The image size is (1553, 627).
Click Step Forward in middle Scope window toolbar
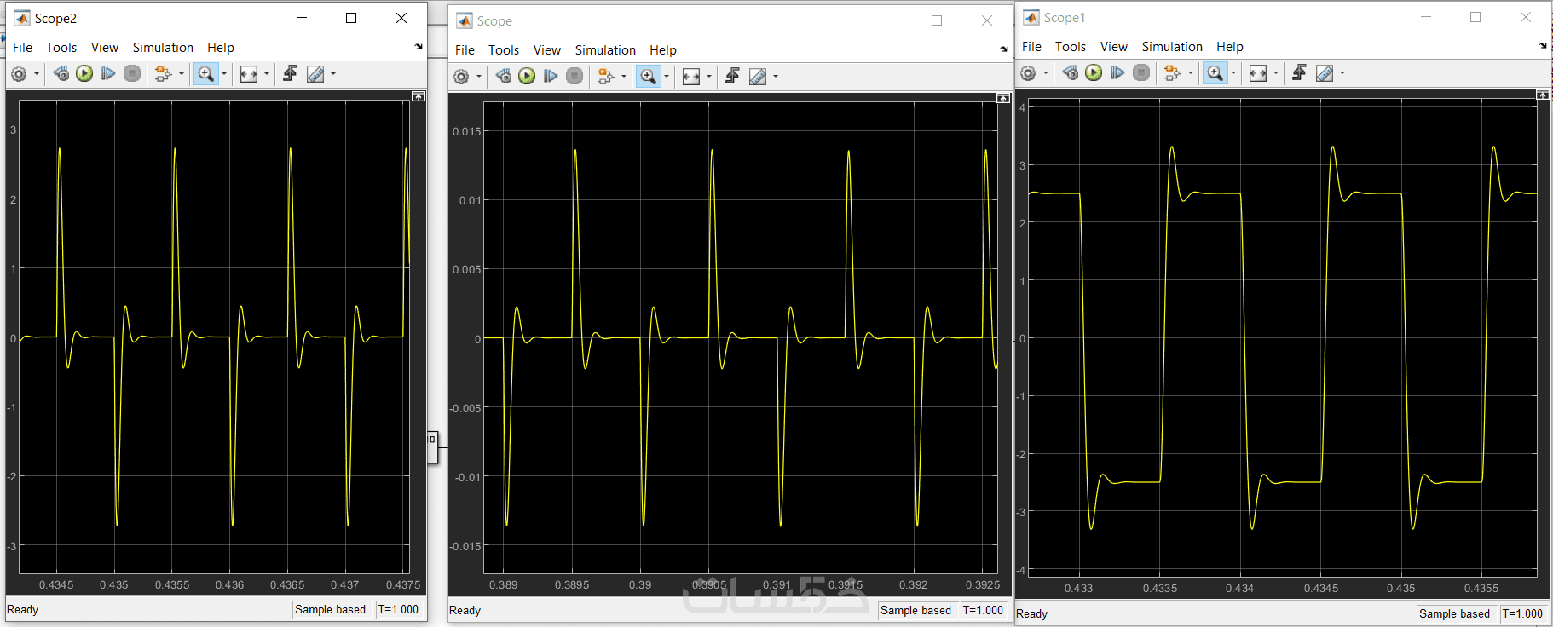tap(551, 77)
